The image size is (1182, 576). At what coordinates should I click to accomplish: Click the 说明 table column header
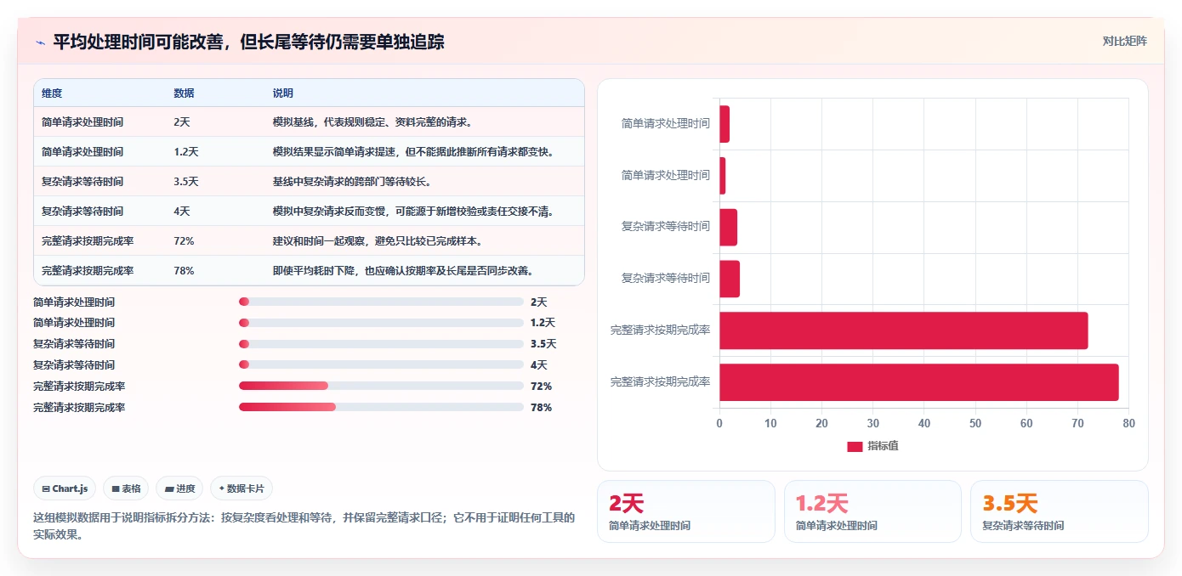[282, 93]
